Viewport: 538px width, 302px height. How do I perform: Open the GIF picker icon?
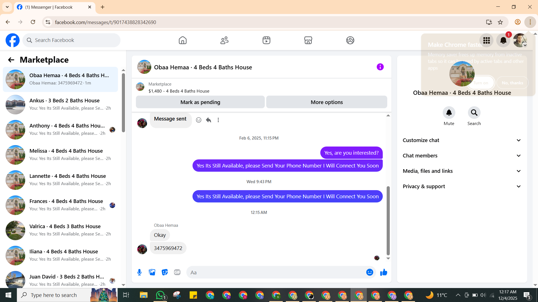tap(177, 272)
